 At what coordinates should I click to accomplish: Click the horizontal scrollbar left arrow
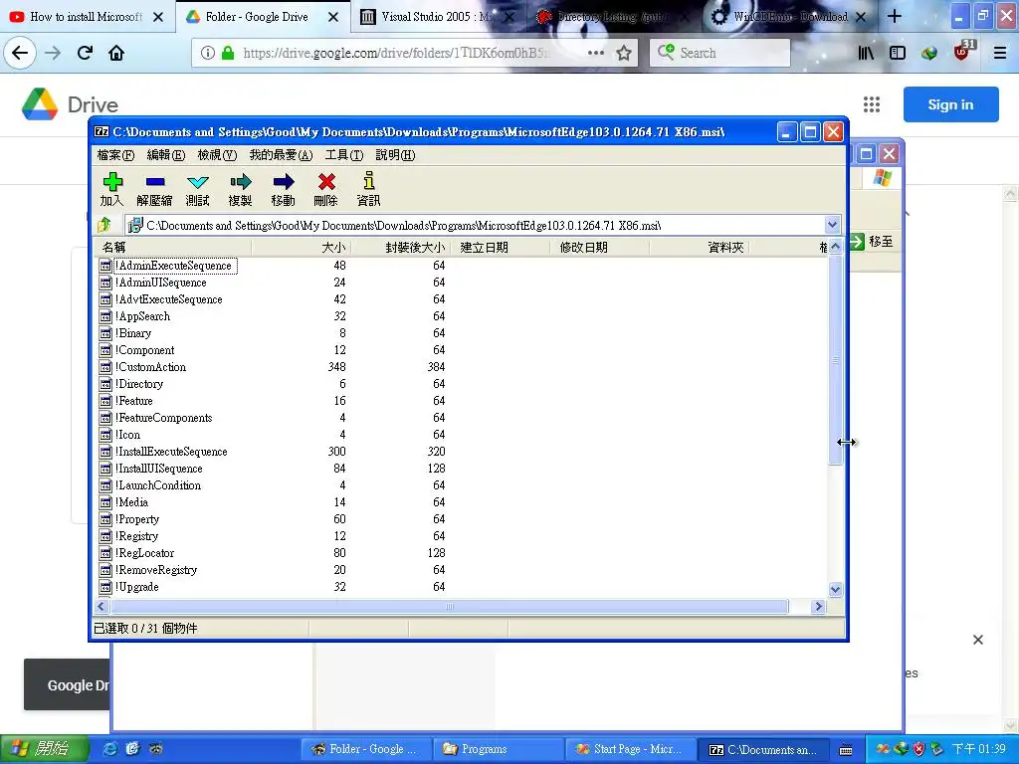[x=102, y=606]
